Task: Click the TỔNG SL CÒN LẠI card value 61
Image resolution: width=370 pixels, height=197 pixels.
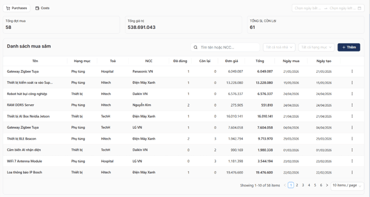Action: click(252, 27)
